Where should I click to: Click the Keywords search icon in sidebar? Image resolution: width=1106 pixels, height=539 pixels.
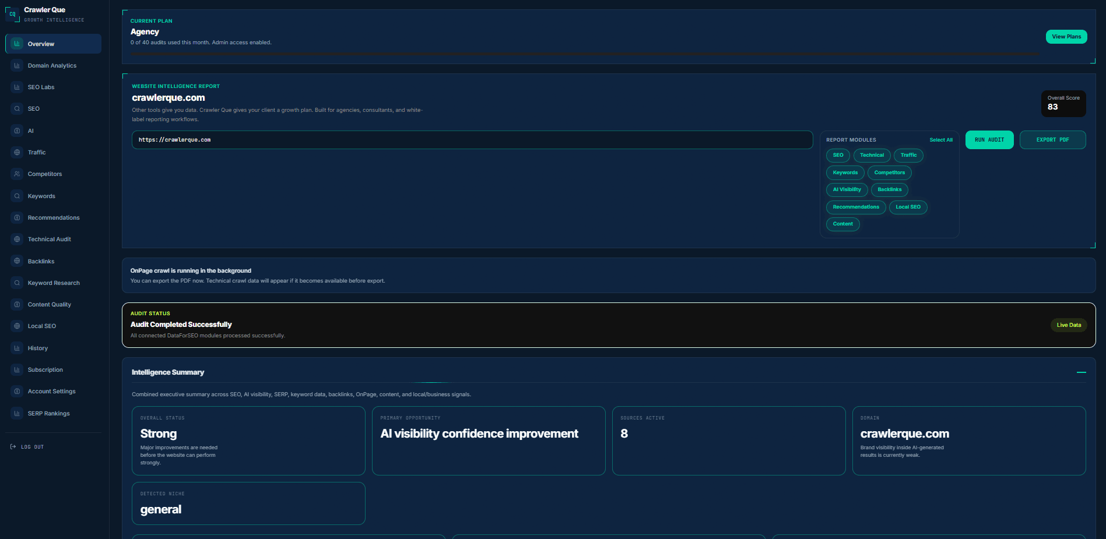point(17,196)
